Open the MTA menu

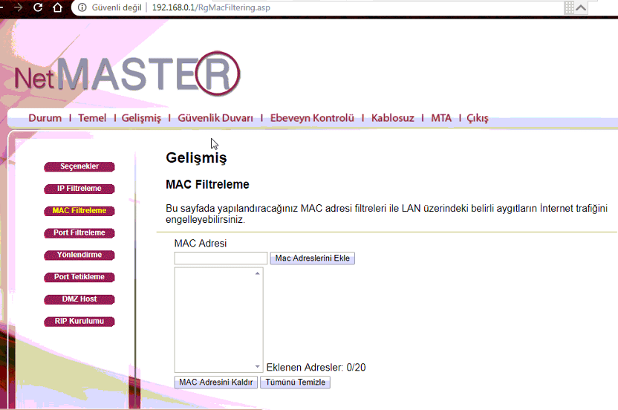coord(441,118)
